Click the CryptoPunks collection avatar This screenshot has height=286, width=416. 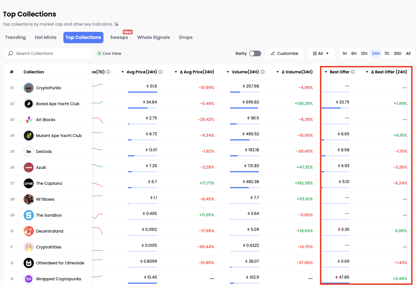[29, 88]
